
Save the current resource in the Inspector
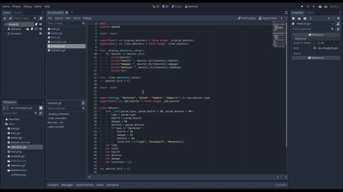[x=305, y=19]
